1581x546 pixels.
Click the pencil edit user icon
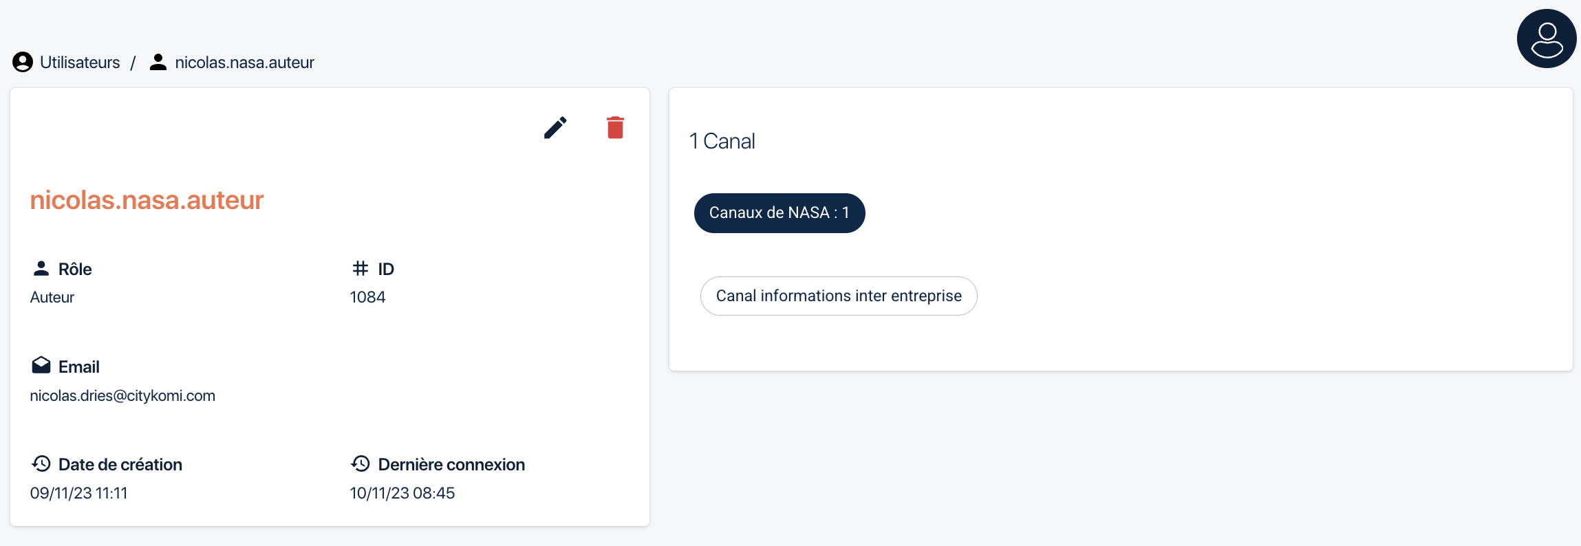pos(555,128)
